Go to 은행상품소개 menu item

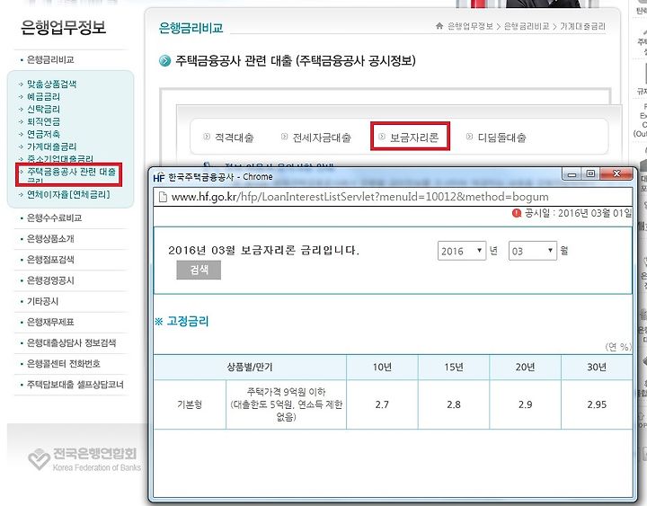click(x=50, y=238)
